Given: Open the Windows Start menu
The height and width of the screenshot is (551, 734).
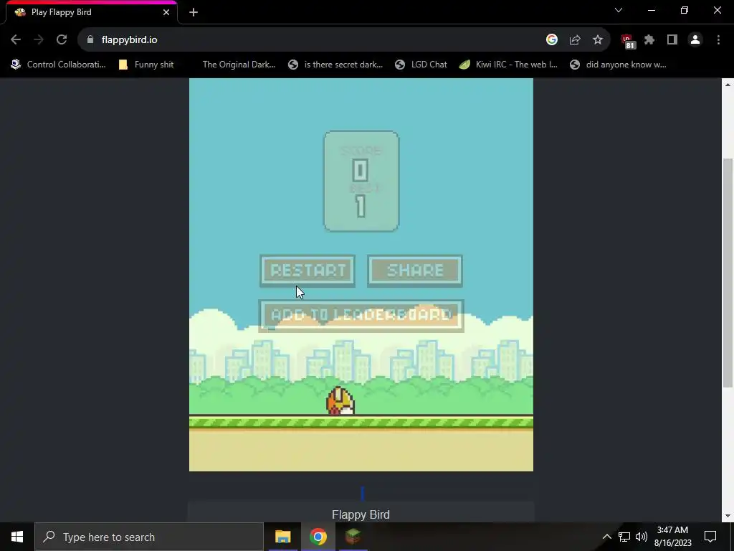Looking at the screenshot, I should point(17,537).
